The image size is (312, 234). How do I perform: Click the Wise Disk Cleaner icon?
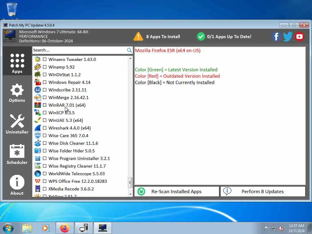click(37, 143)
